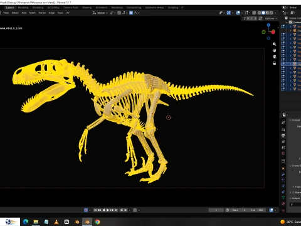Toggle the show overlays button

click(x=238, y=13)
